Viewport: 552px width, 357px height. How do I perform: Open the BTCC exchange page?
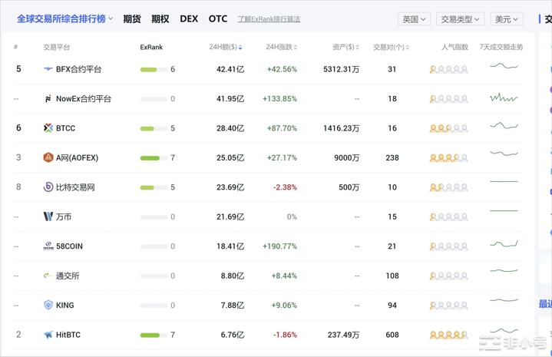pos(65,128)
